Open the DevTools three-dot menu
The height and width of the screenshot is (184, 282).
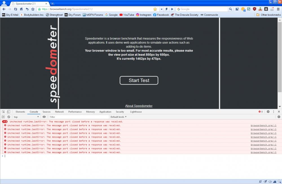(274, 112)
